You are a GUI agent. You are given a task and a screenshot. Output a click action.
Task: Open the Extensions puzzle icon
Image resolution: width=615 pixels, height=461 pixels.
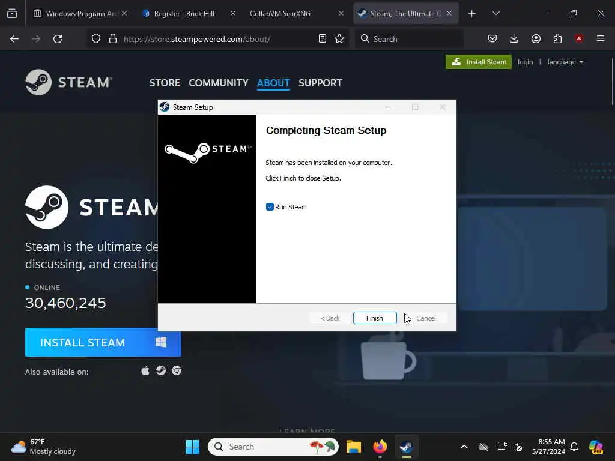pyautogui.click(x=557, y=38)
